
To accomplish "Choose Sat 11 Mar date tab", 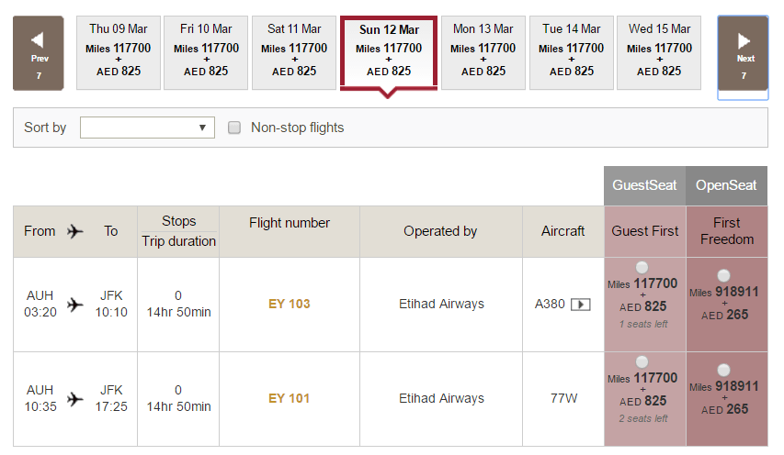I will click(294, 53).
